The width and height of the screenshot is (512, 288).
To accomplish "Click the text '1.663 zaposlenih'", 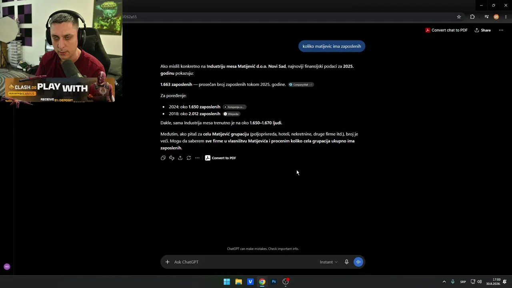I will point(176,84).
